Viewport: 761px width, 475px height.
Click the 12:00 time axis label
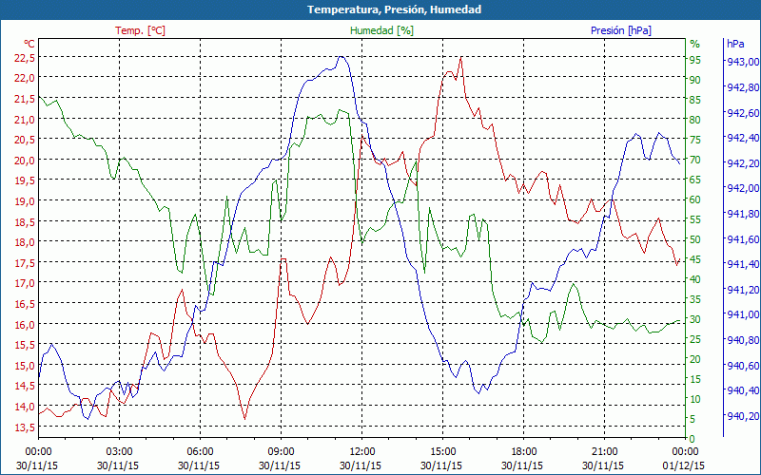362,452
